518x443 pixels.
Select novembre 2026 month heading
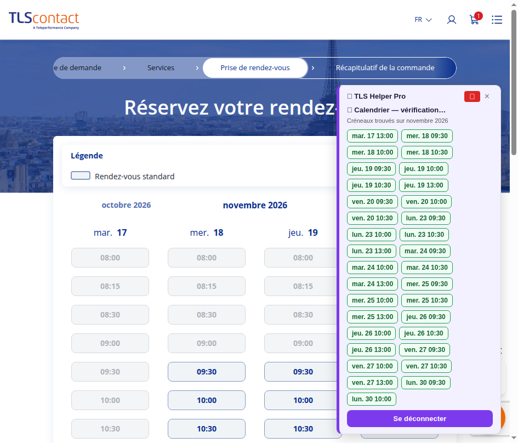pos(255,205)
